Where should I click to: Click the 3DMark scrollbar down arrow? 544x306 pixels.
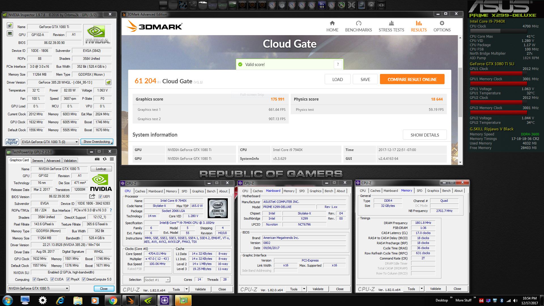(x=460, y=162)
